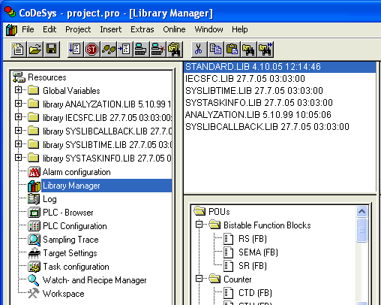381x305 pixels.
Task: Click the Find binoculars icon
Action: click(248, 49)
